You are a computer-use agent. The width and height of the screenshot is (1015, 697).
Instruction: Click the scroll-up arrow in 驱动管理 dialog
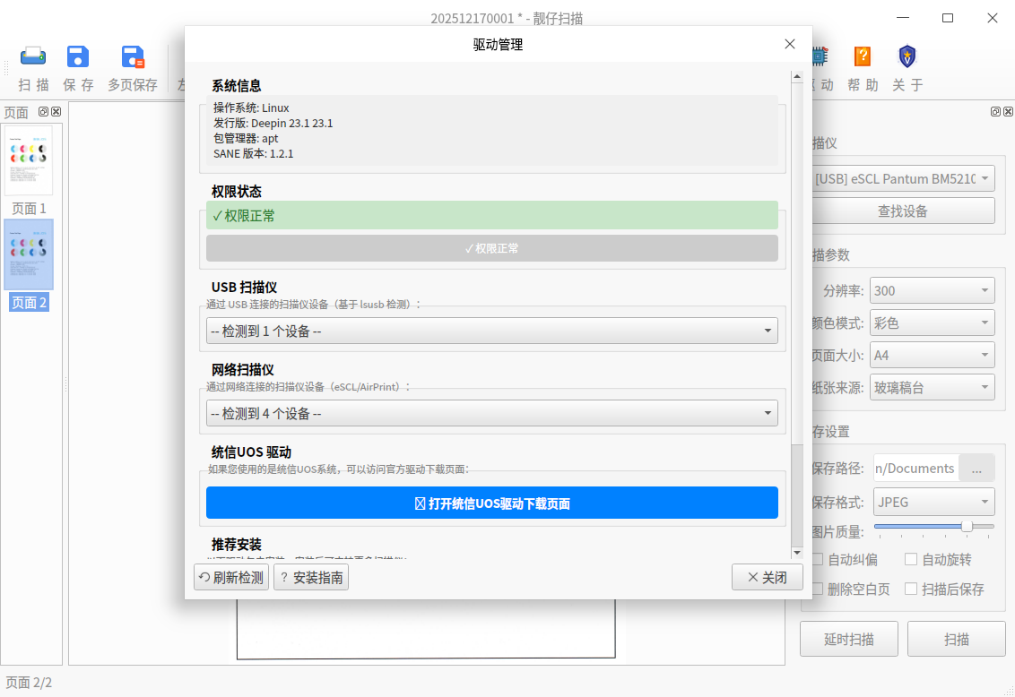pos(797,77)
